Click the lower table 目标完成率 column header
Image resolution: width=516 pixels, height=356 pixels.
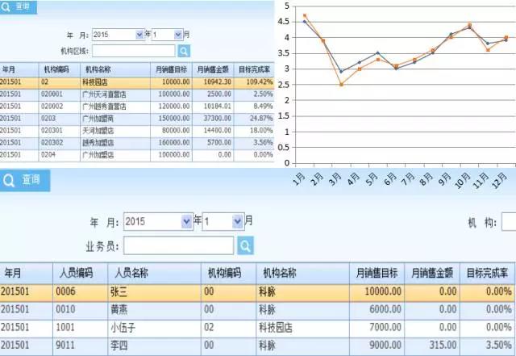(488, 274)
